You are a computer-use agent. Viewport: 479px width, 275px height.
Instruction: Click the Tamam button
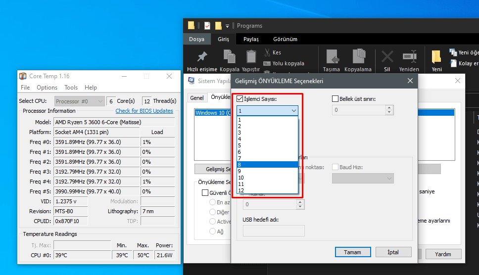point(353,252)
